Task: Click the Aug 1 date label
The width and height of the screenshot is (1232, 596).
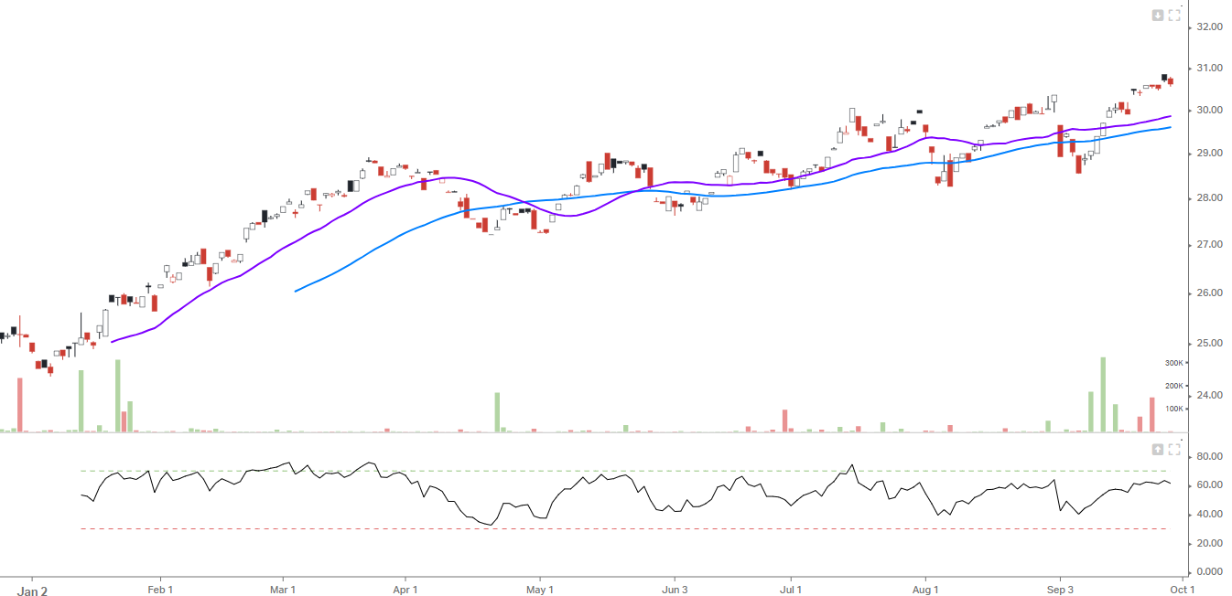Action: tap(926, 591)
